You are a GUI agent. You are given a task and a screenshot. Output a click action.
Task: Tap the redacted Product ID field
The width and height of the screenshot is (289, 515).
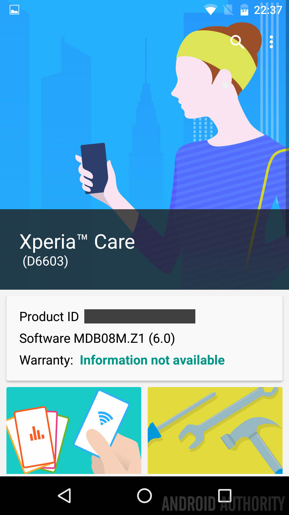140,316
